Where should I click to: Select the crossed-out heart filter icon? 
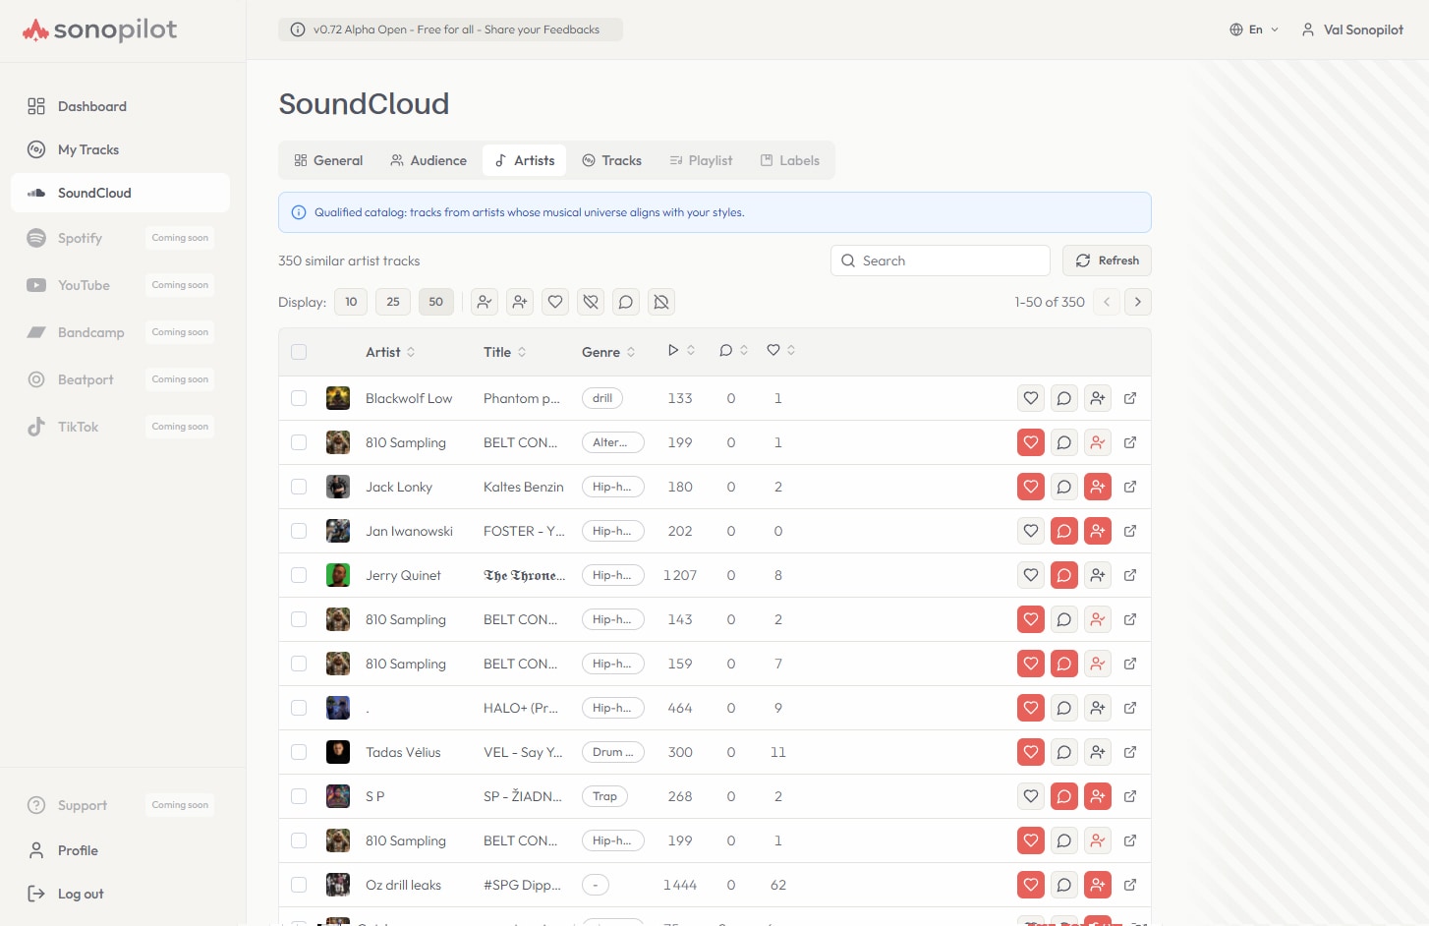(591, 302)
